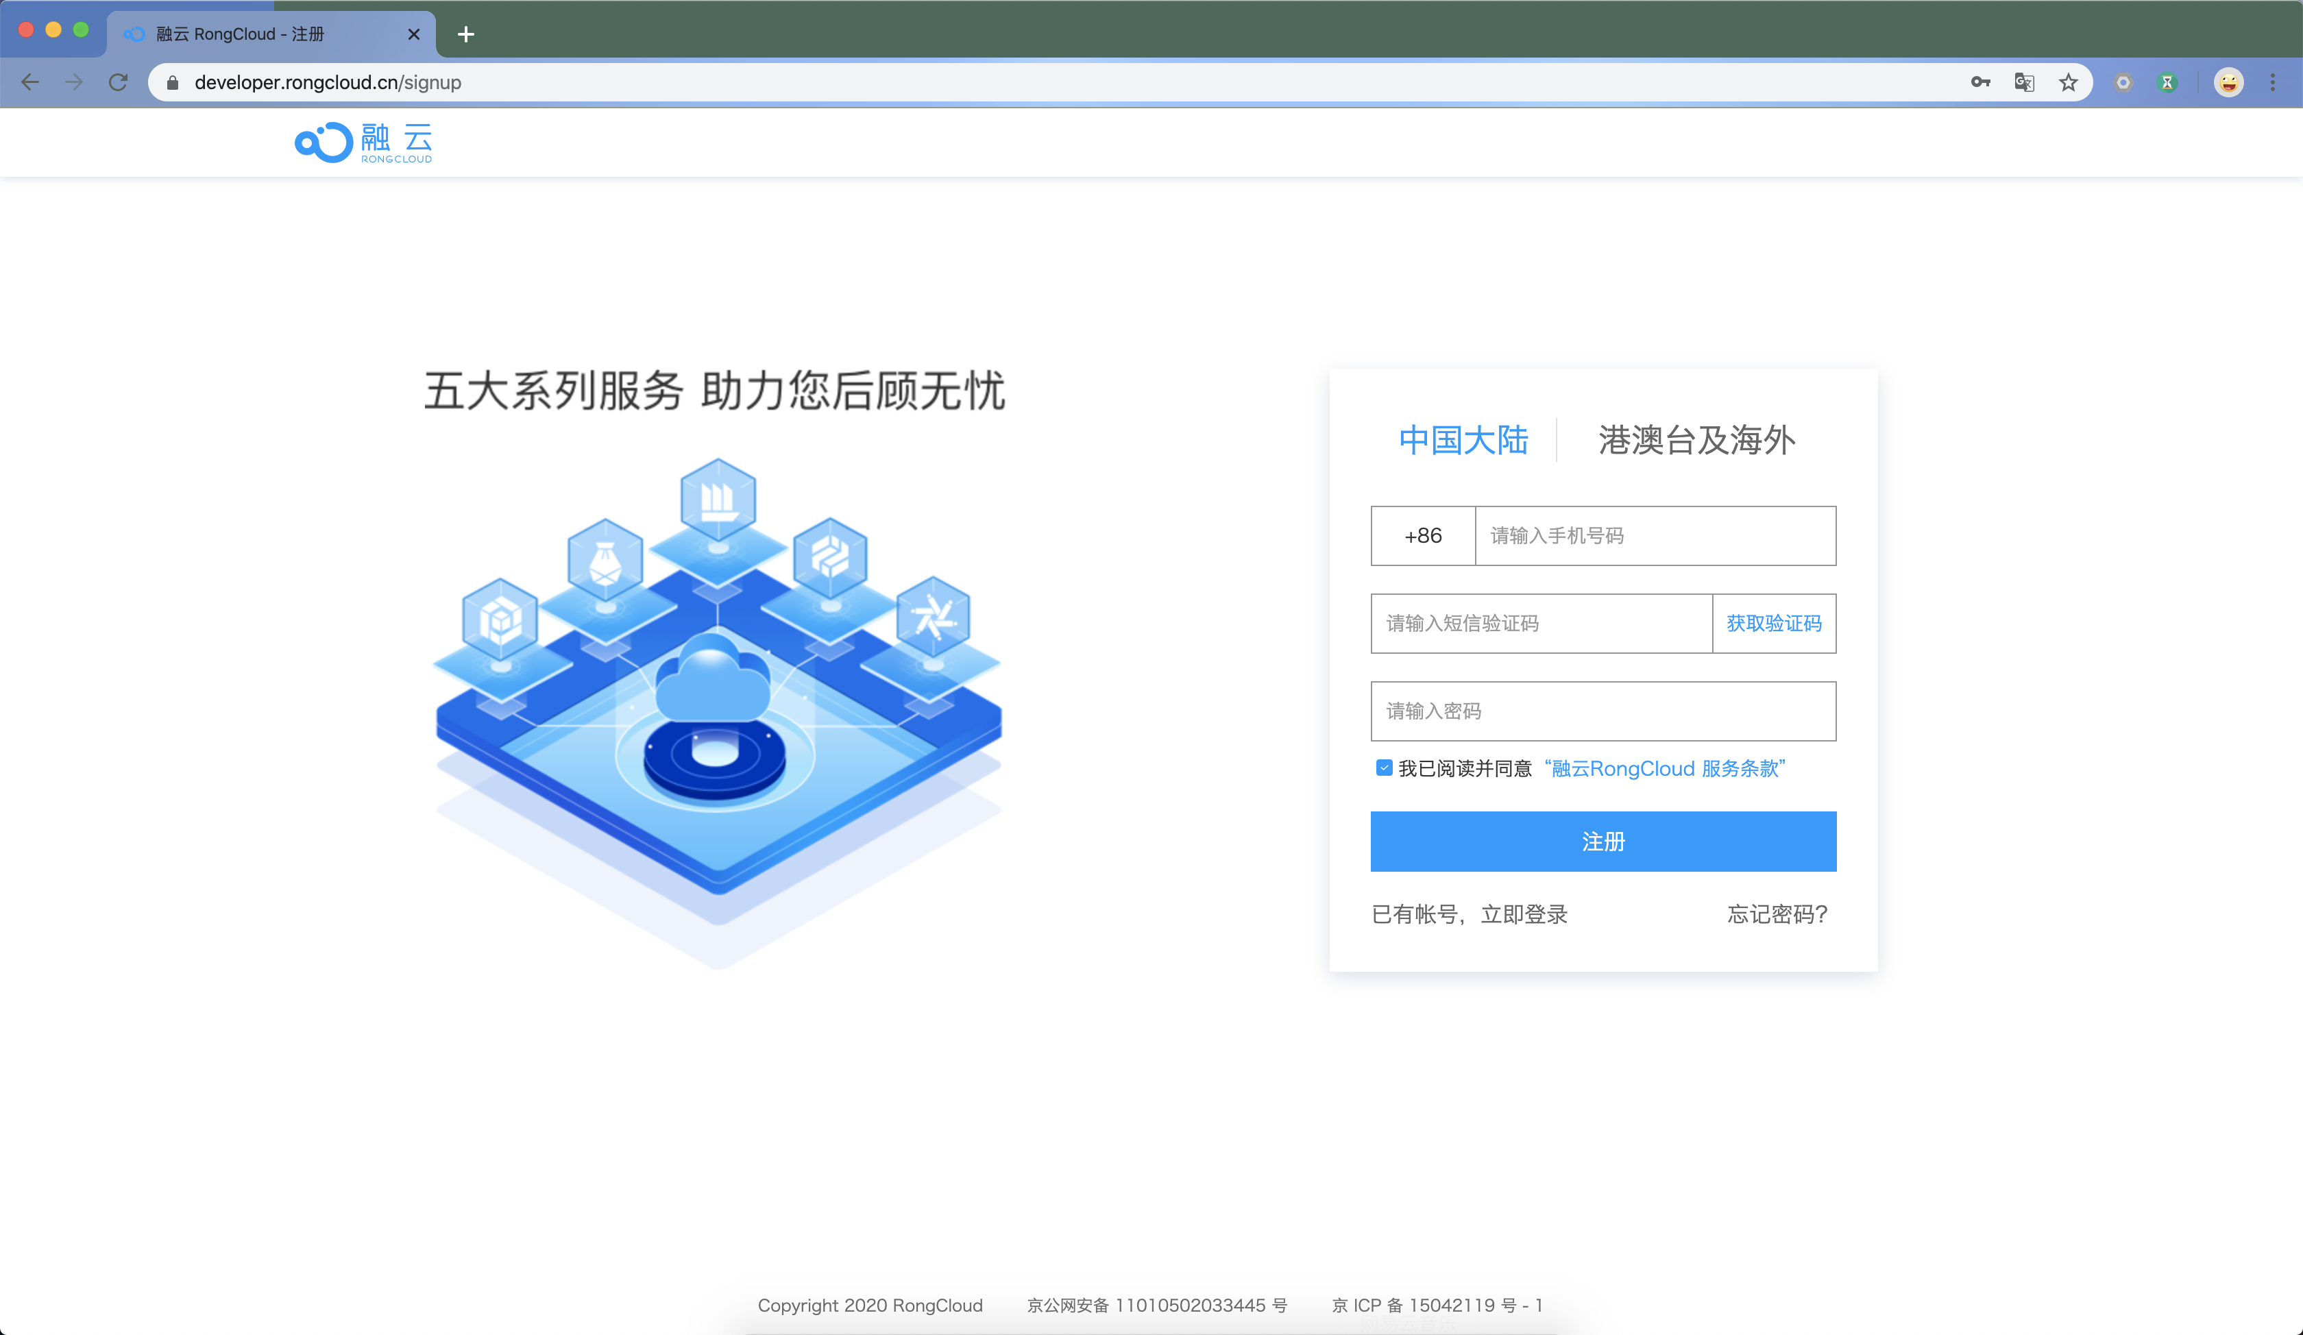The height and width of the screenshot is (1335, 2303).
Task: Click the +86 country code box
Action: click(x=1423, y=535)
